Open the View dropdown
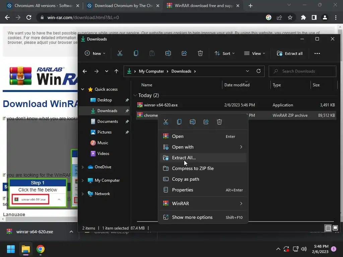 (255, 53)
